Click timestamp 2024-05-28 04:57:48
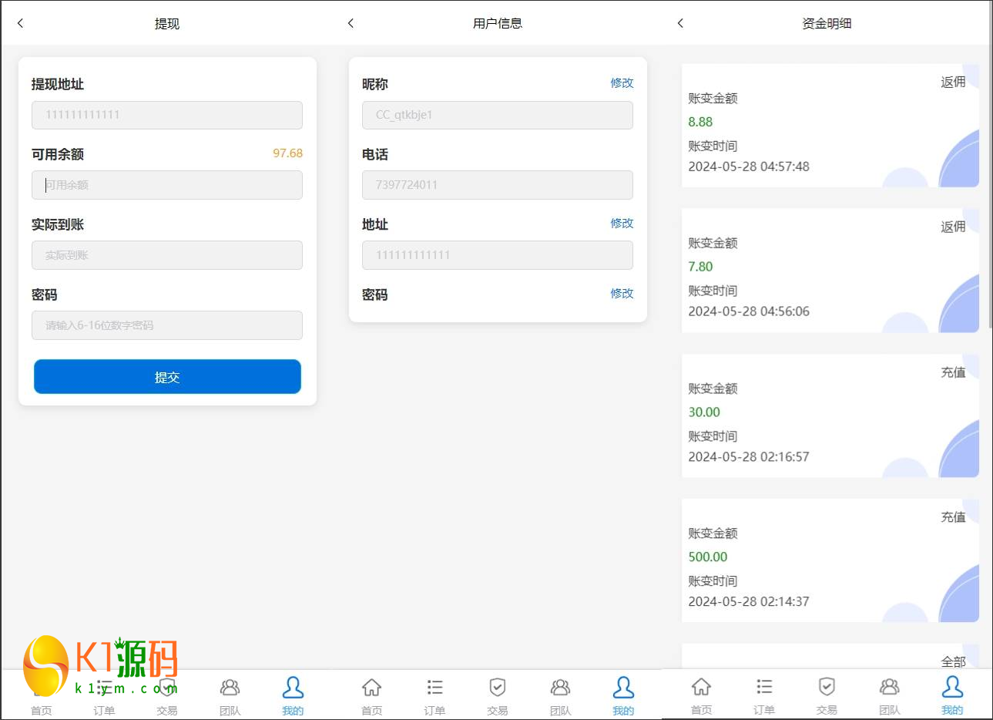This screenshot has width=993, height=720. point(749,167)
